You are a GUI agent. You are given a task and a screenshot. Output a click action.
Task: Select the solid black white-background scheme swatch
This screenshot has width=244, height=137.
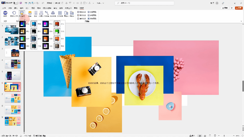34,31
